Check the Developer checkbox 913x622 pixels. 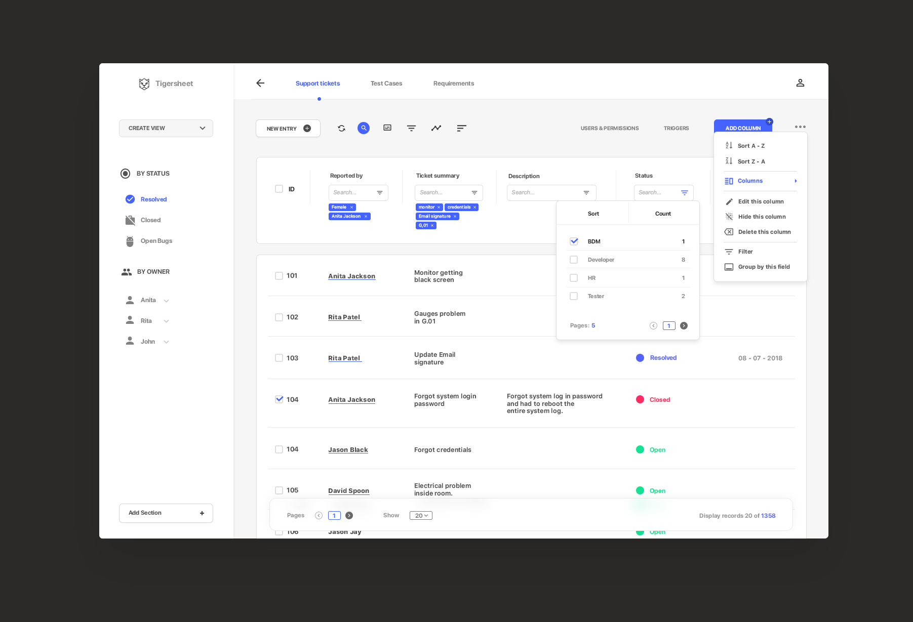[x=574, y=260]
